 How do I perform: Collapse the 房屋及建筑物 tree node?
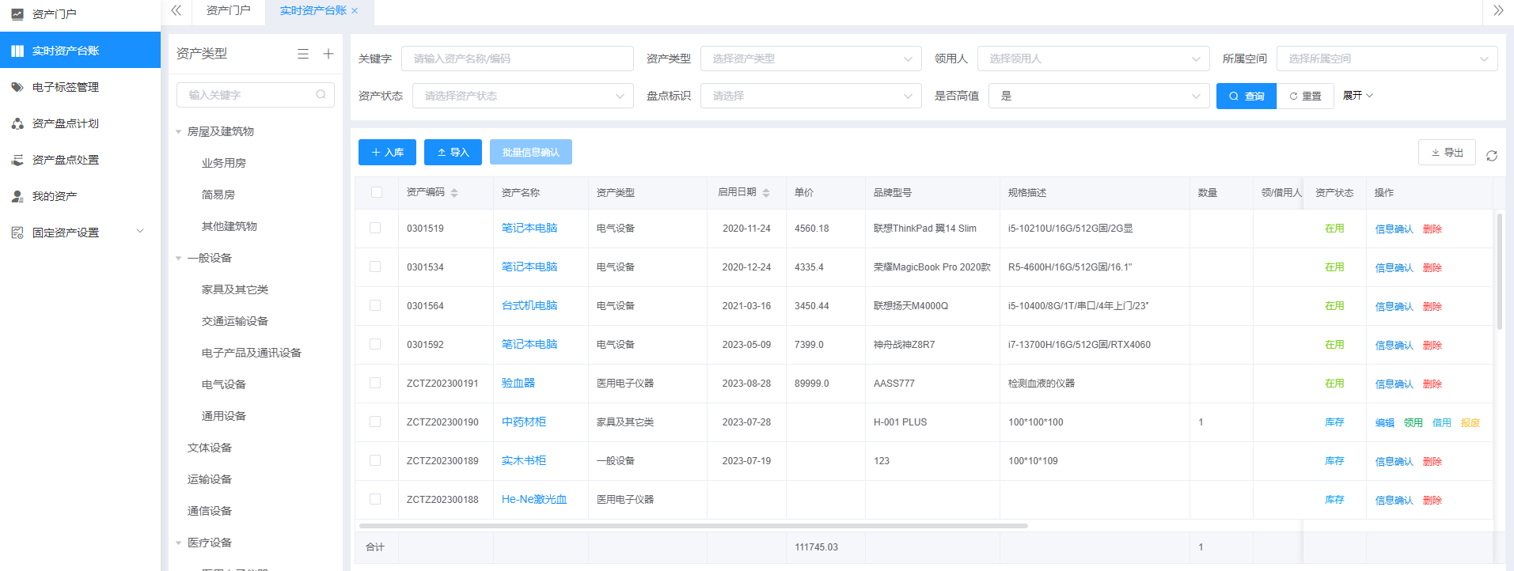179,132
